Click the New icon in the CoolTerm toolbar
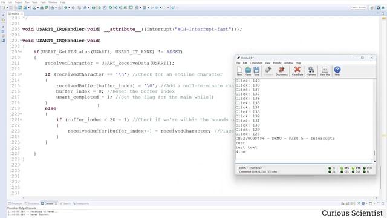Screen dimensions: 387x218 239,71
